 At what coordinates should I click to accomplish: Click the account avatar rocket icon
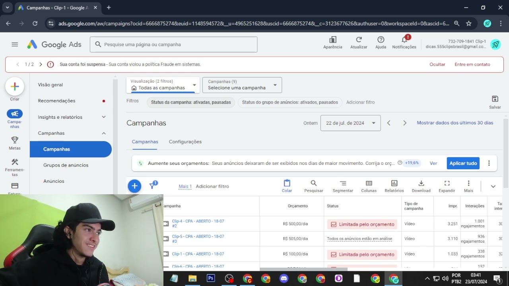pos(495,44)
